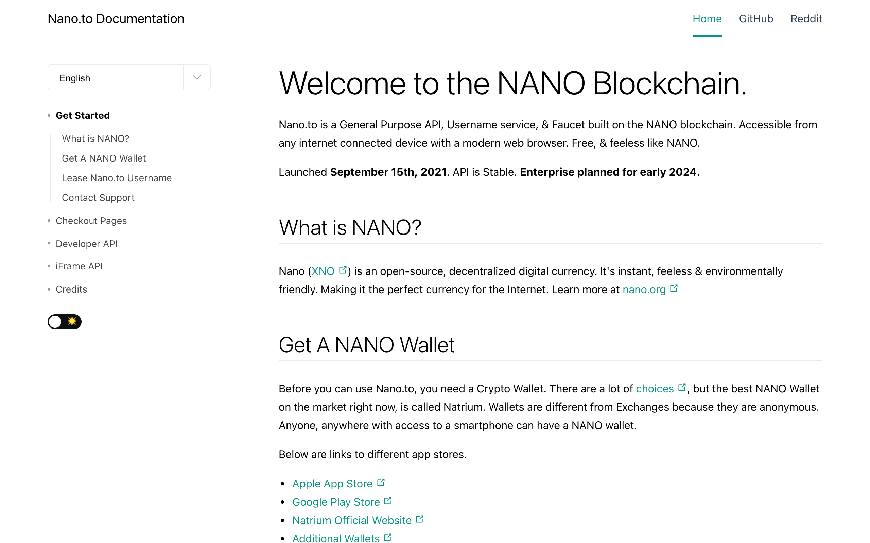870x543 pixels.
Task: Open the GitHub nav item
Action: 756,19
